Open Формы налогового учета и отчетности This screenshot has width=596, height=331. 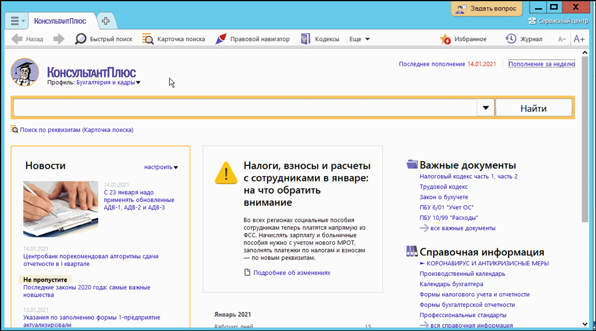pos(474,294)
